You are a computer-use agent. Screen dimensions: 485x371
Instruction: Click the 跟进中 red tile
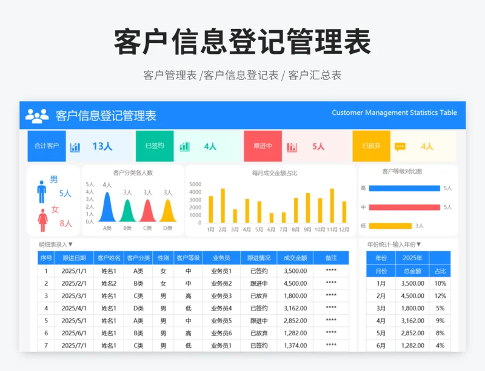pos(263,146)
